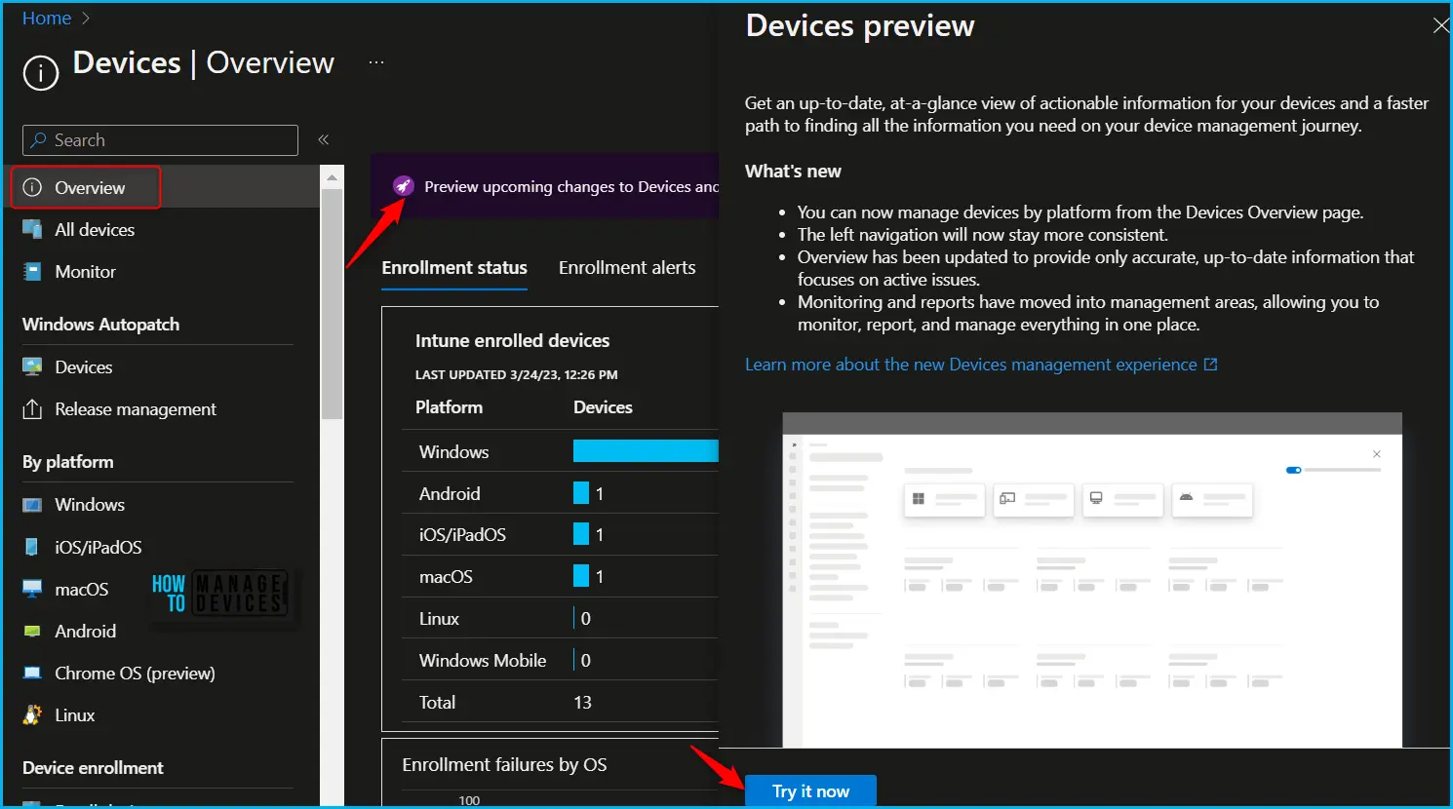This screenshot has height=809, width=1453.
Task: Click the Windows devices bar in table
Action: pos(646,450)
